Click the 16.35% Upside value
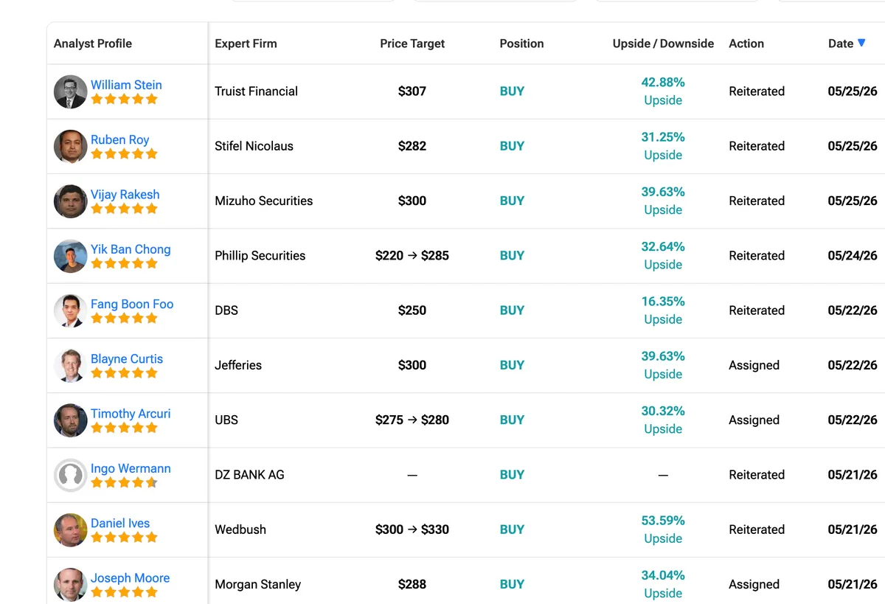885x604 pixels. (x=663, y=310)
